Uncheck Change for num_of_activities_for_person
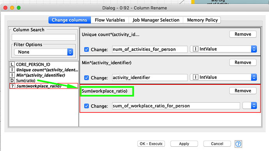This screenshot has height=151, width=269. coord(87,49)
